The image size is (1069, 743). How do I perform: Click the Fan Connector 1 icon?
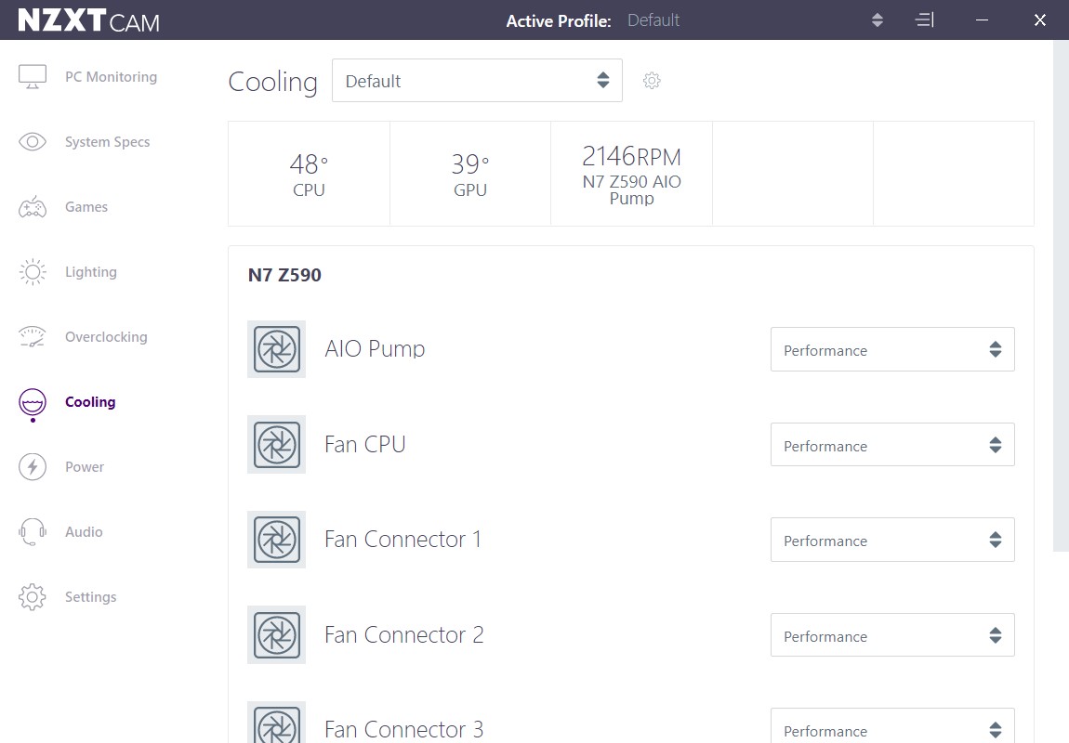tap(276, 540)
